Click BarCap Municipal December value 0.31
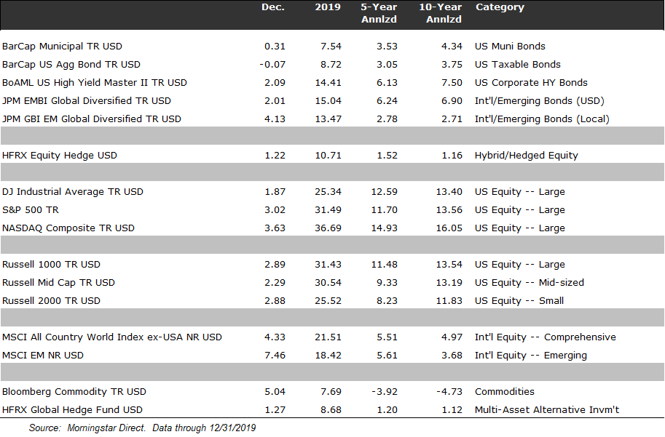Screen dimensions: 665x437 pos(275,46)
